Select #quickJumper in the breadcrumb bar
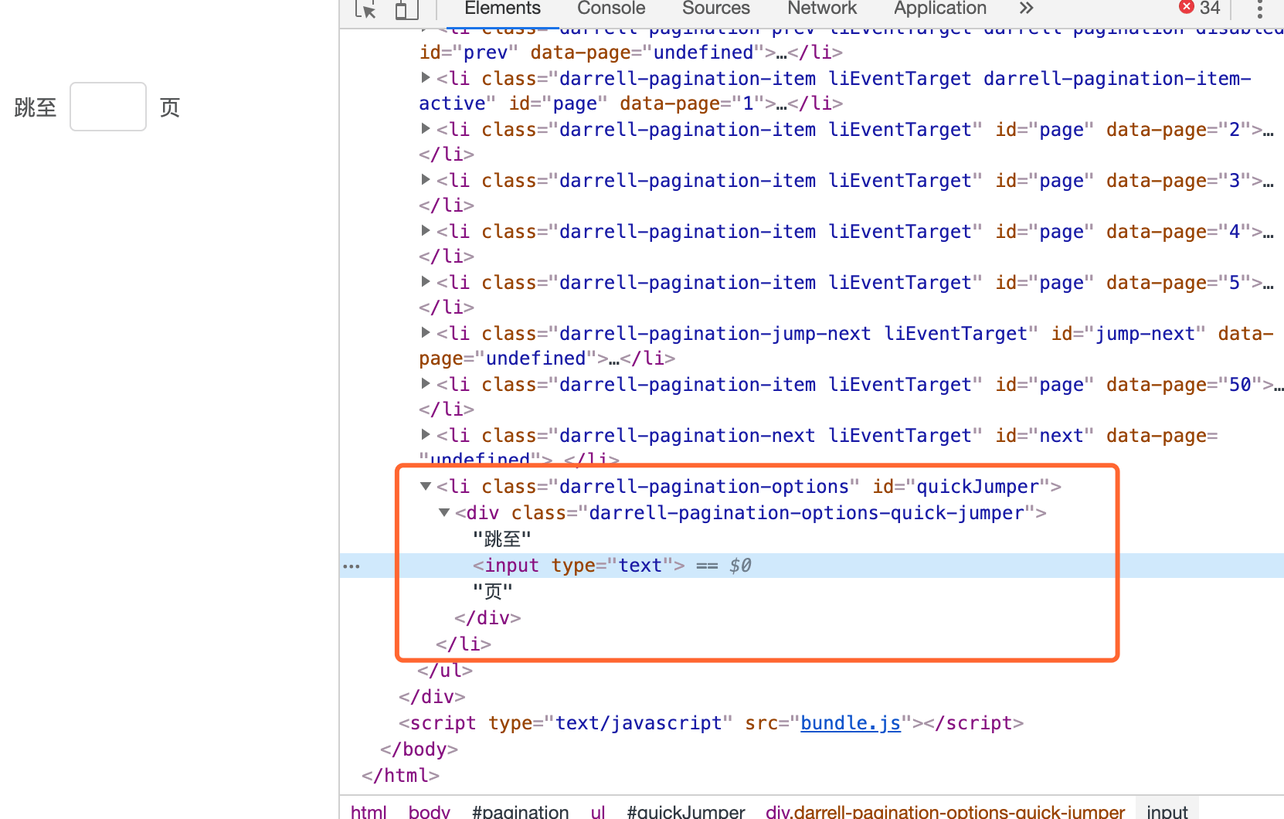This screenshot has height=819, width=1284. [686, 811]
